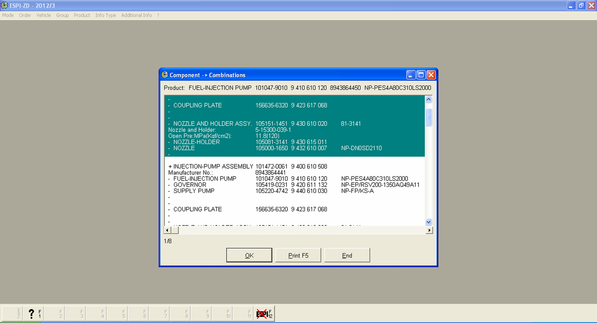Close the Component Combinations dialog

pos(431,75)
